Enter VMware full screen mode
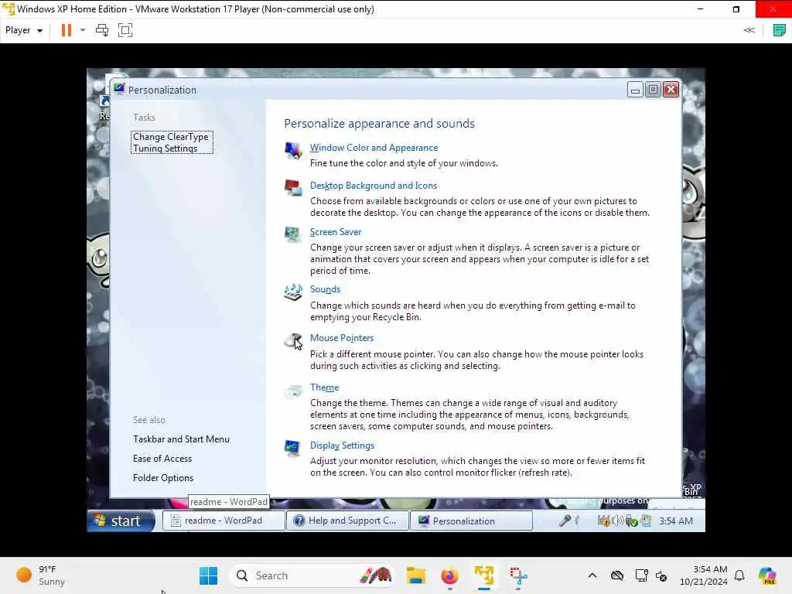Image resolution: width=792 pixels, height=594 pixels. point(125,30)
